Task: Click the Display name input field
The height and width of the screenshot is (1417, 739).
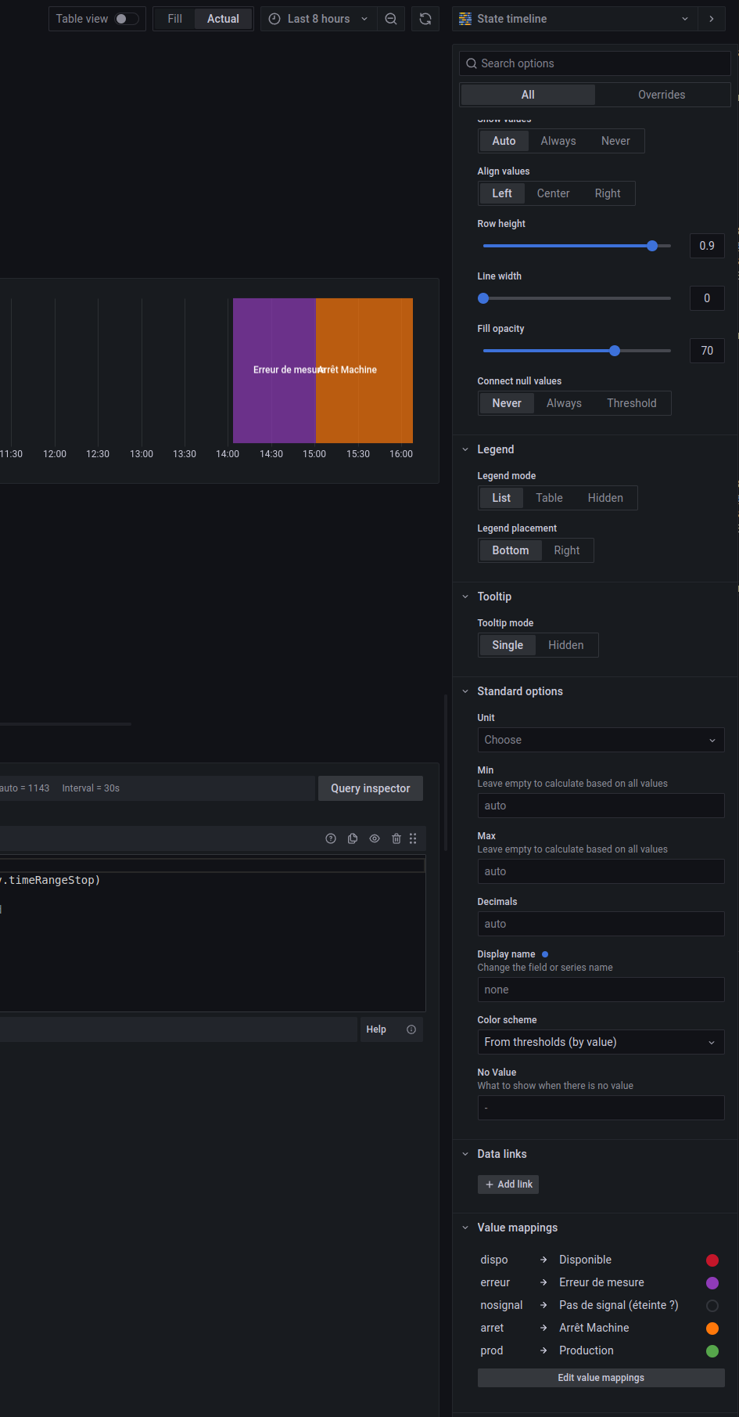Action: point(601,990)
